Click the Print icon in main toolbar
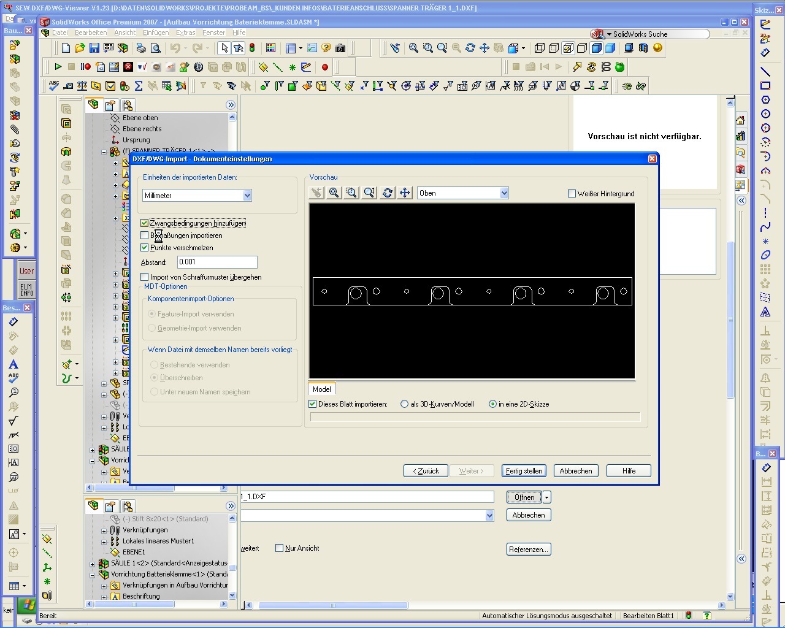This screenshot has height=628, width=785. click(141, 48)
